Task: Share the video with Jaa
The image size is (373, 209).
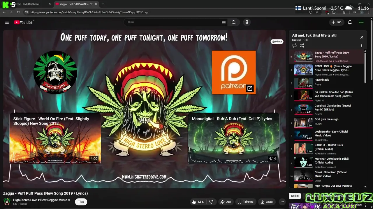Action: [226, 202]
